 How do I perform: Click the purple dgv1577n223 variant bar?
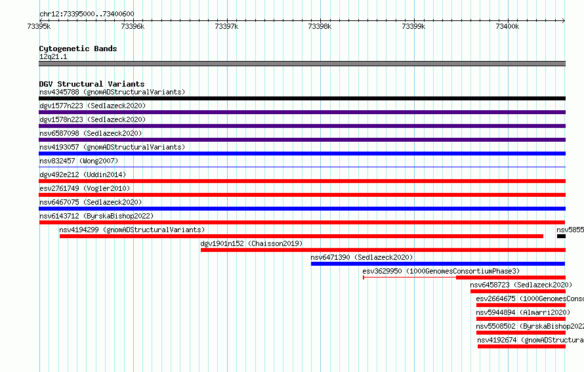302,112
